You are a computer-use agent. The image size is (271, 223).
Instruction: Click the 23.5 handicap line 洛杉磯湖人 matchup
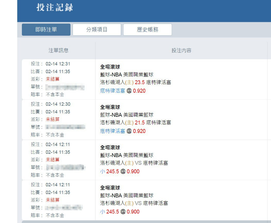coord(135,82)
